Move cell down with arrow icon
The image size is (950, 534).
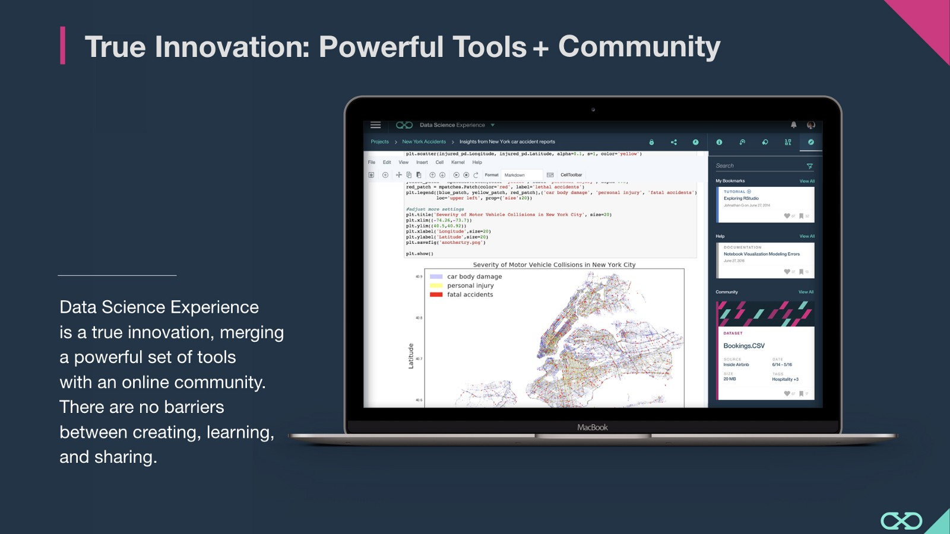pos(442,175)
